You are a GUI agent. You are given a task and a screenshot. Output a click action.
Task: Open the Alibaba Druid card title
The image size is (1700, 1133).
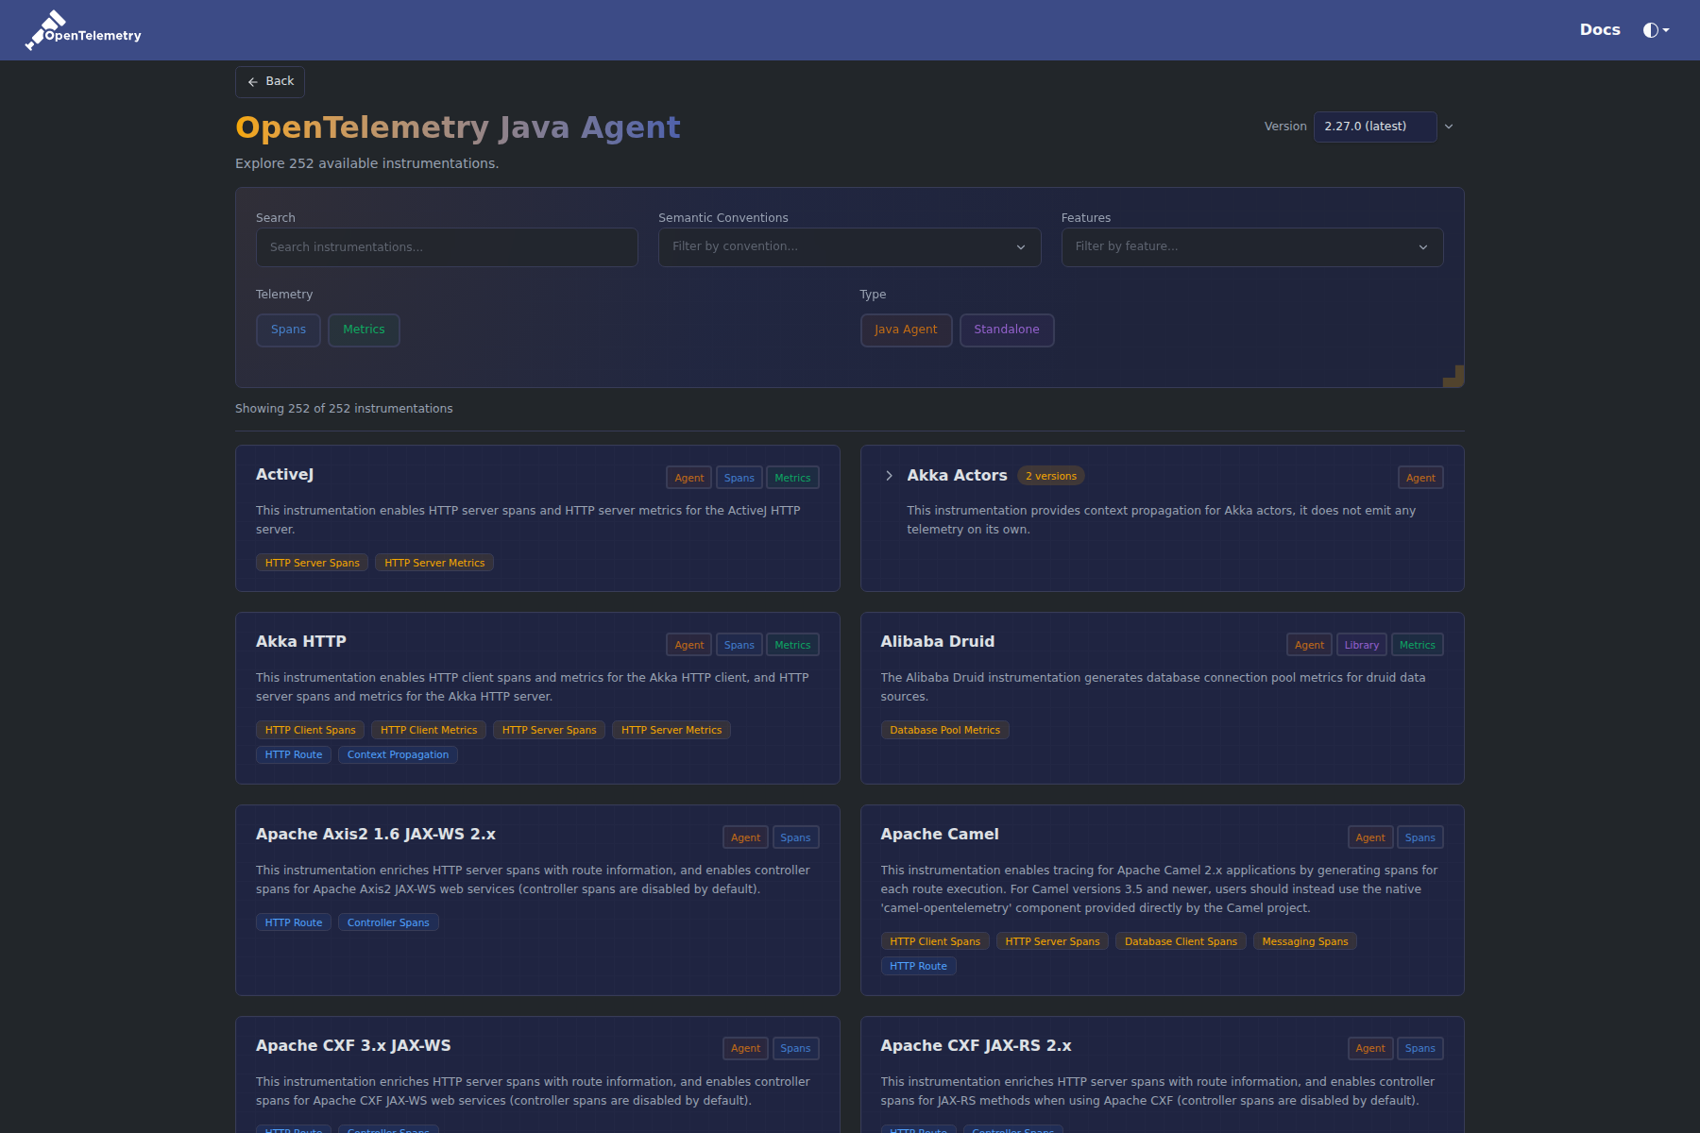pos(938,642)
